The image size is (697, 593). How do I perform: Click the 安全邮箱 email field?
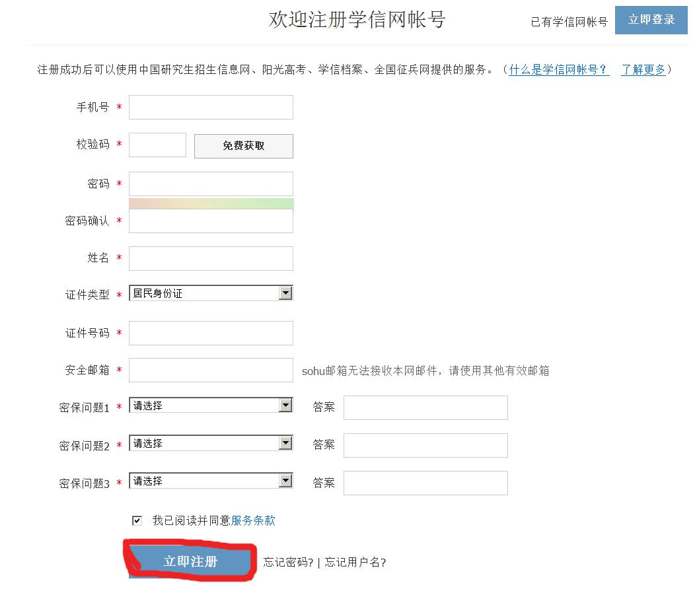coord(211,370)
